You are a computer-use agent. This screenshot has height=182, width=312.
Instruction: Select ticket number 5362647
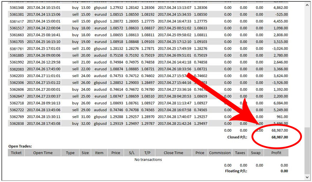(17, 96)
